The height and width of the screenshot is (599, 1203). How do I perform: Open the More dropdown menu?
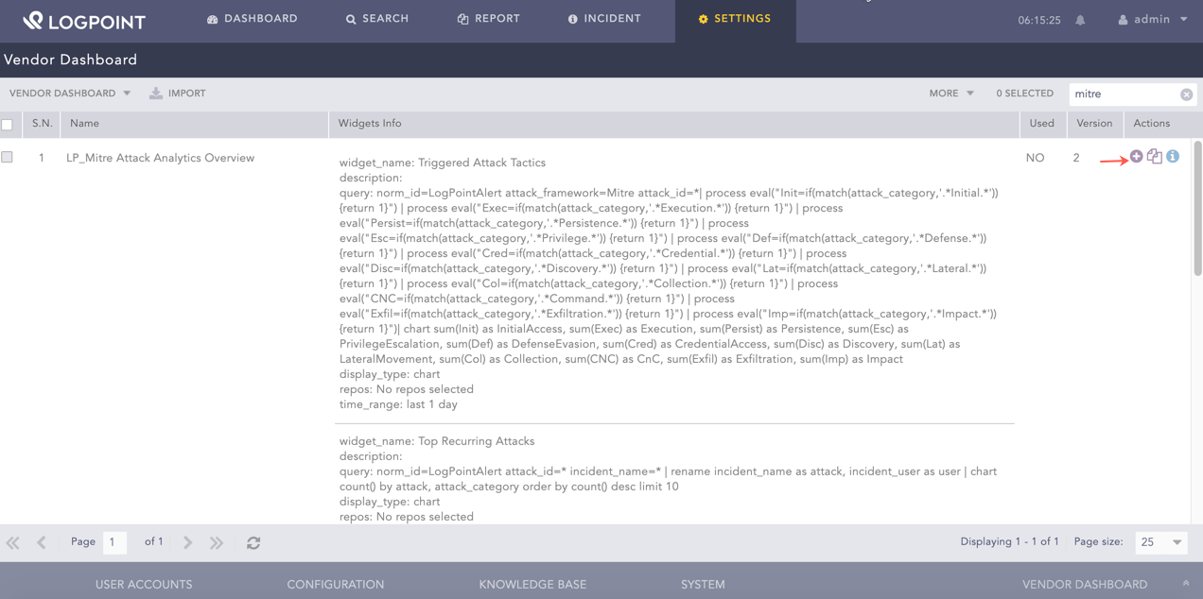coord(950,94)
